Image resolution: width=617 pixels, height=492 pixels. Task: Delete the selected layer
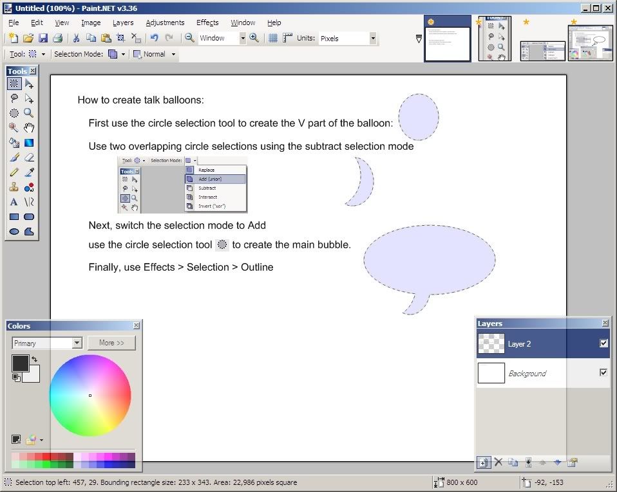498,462
